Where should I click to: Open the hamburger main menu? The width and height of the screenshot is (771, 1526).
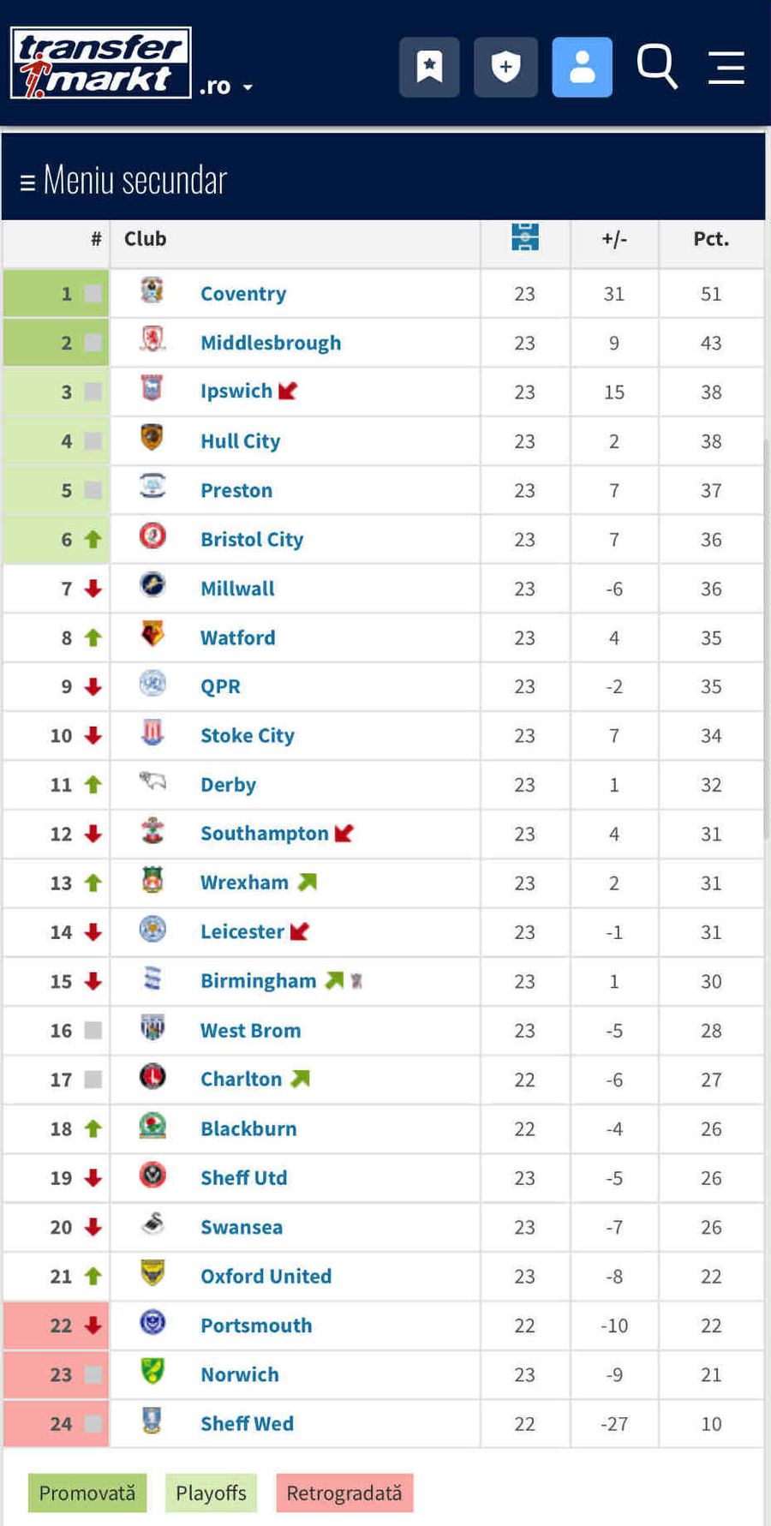[726, 67]
